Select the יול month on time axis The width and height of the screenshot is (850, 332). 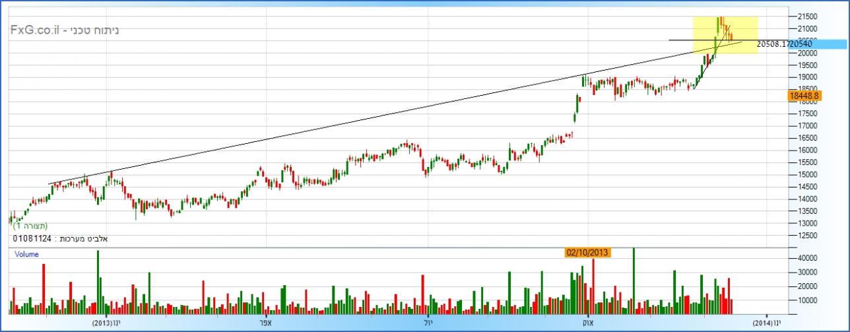coord(427,323)
